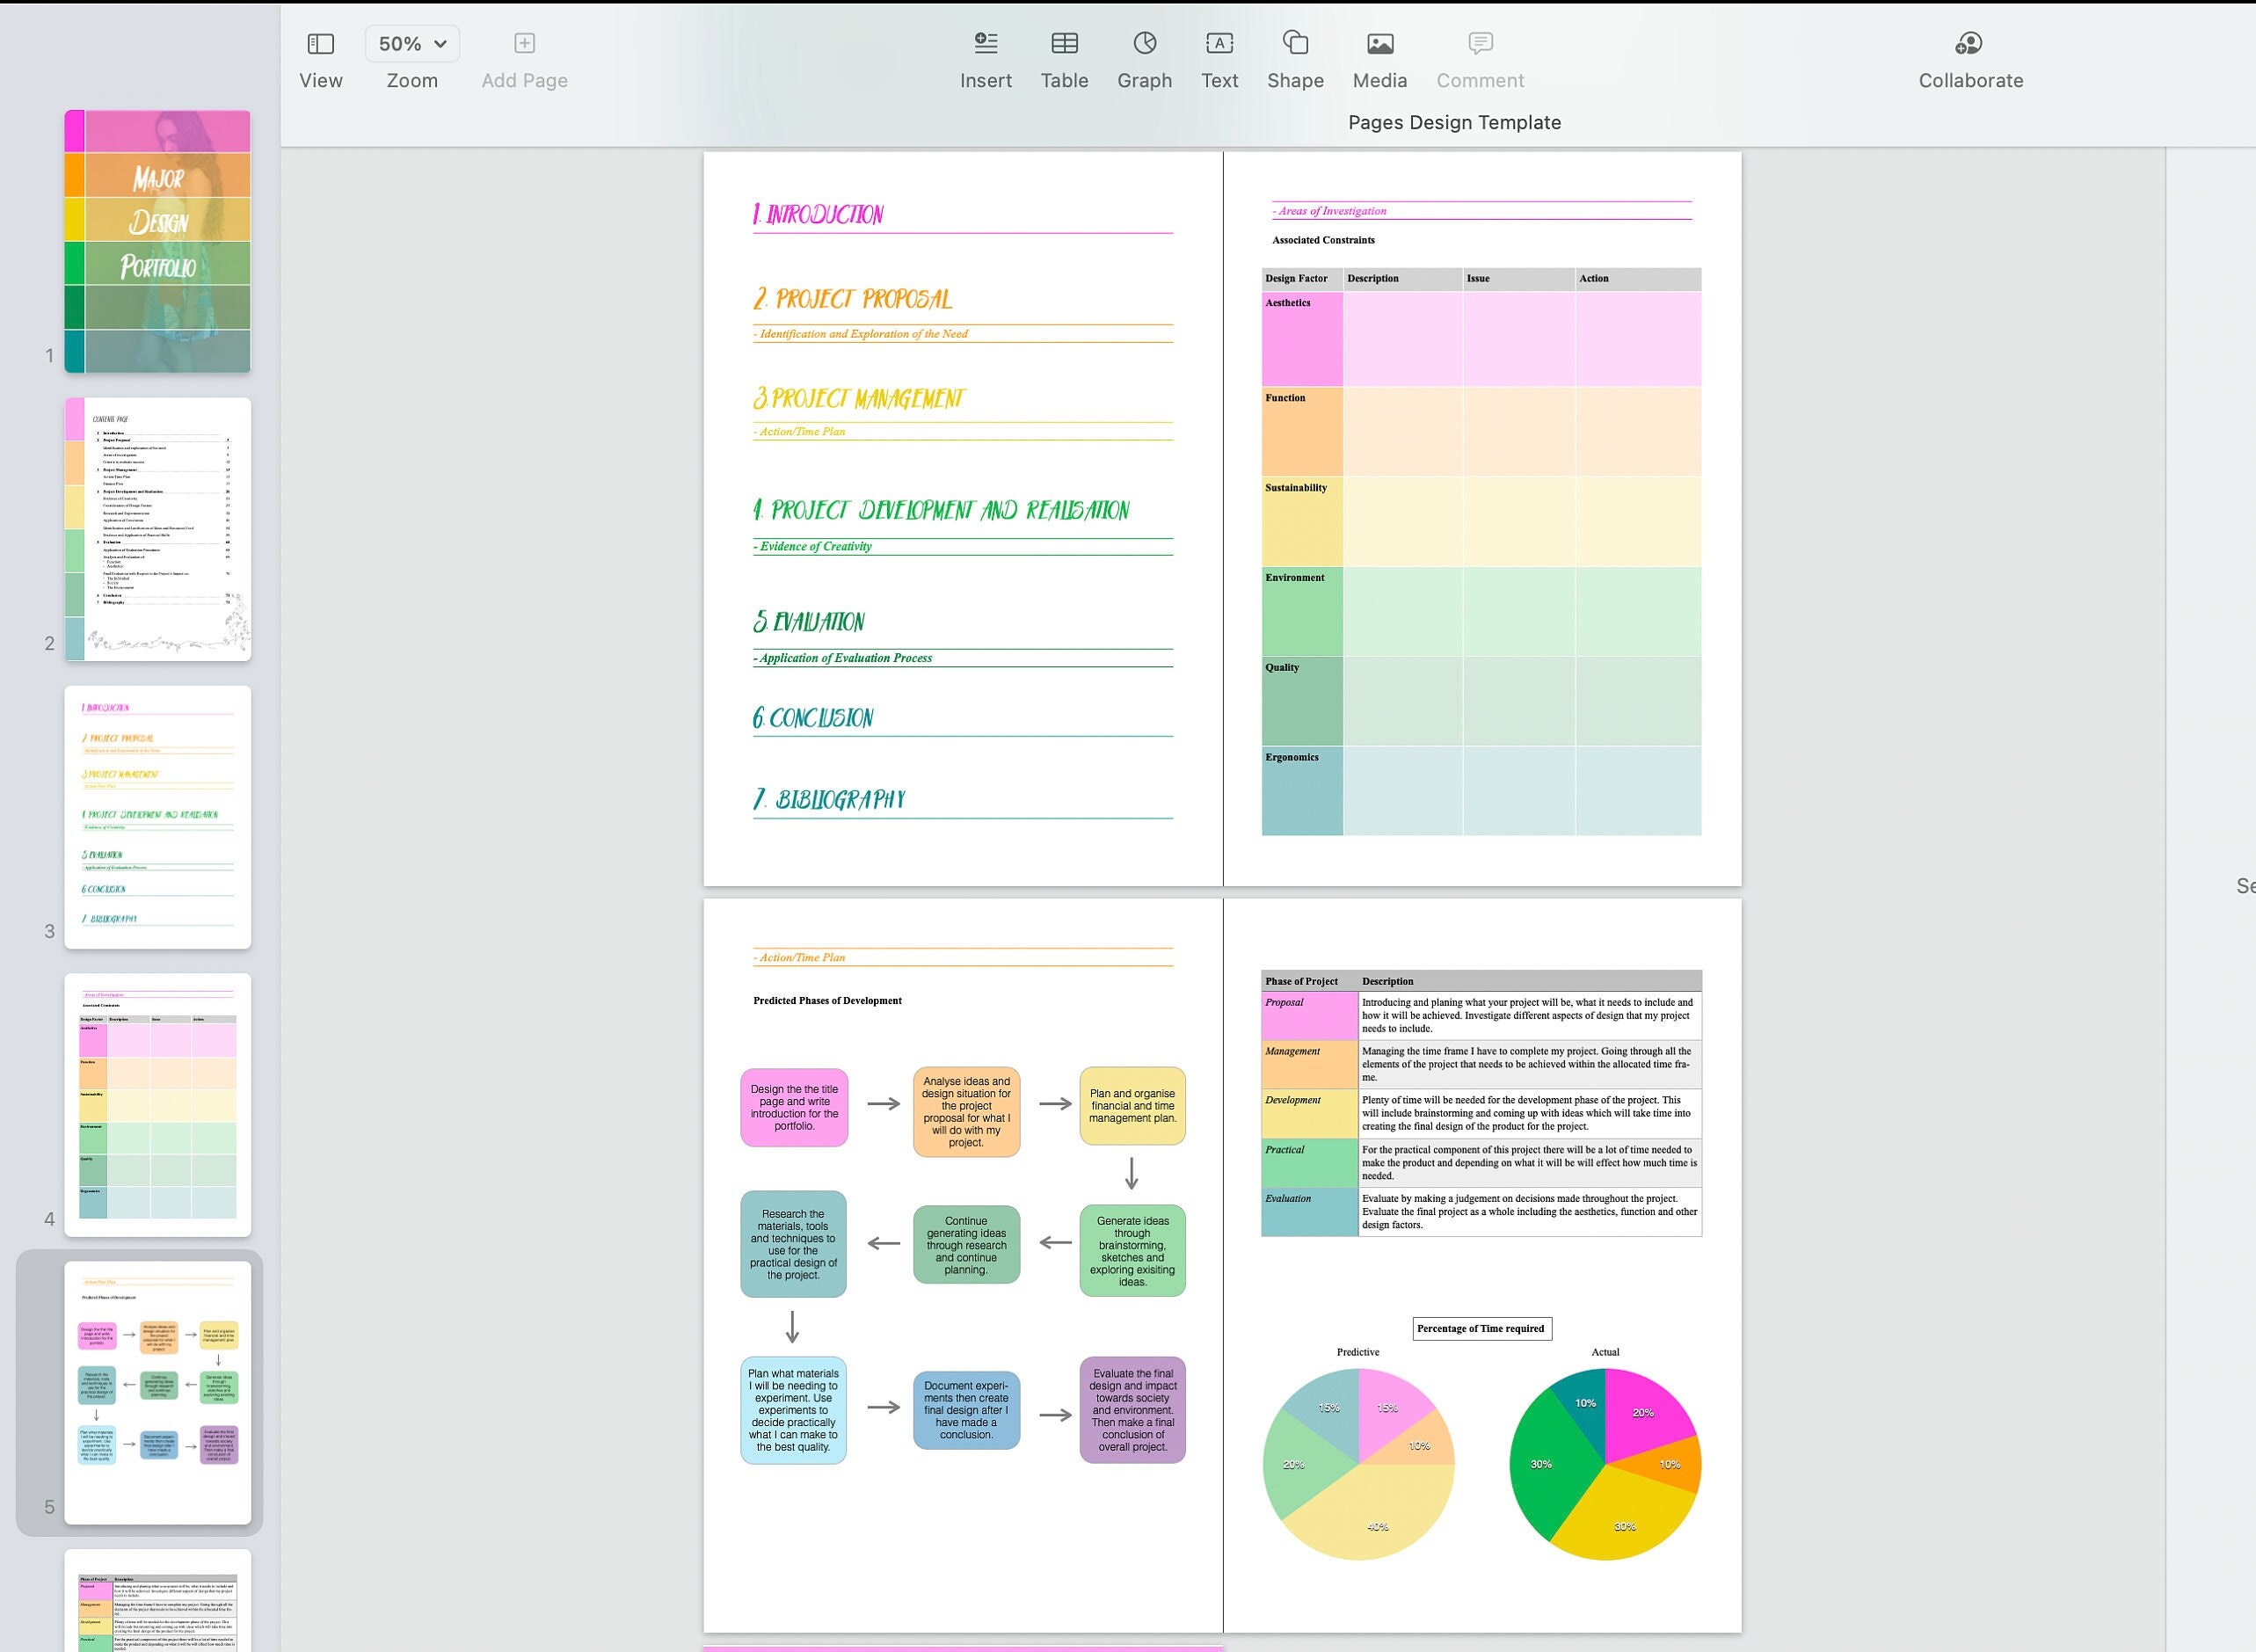The width and height of the screenshot is (2256, 1652).
Task: Select the page 6 phase table thumbnail
Action: coord(158,1600)
